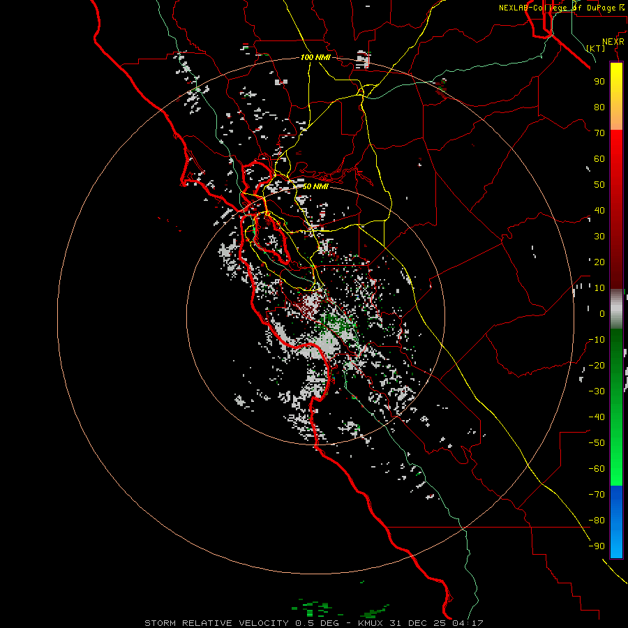Image resolution: width=628 pixels, height=628 pixels.
Task: Select the "-60" value on velocity scale
Action: [x=597, y=469]
